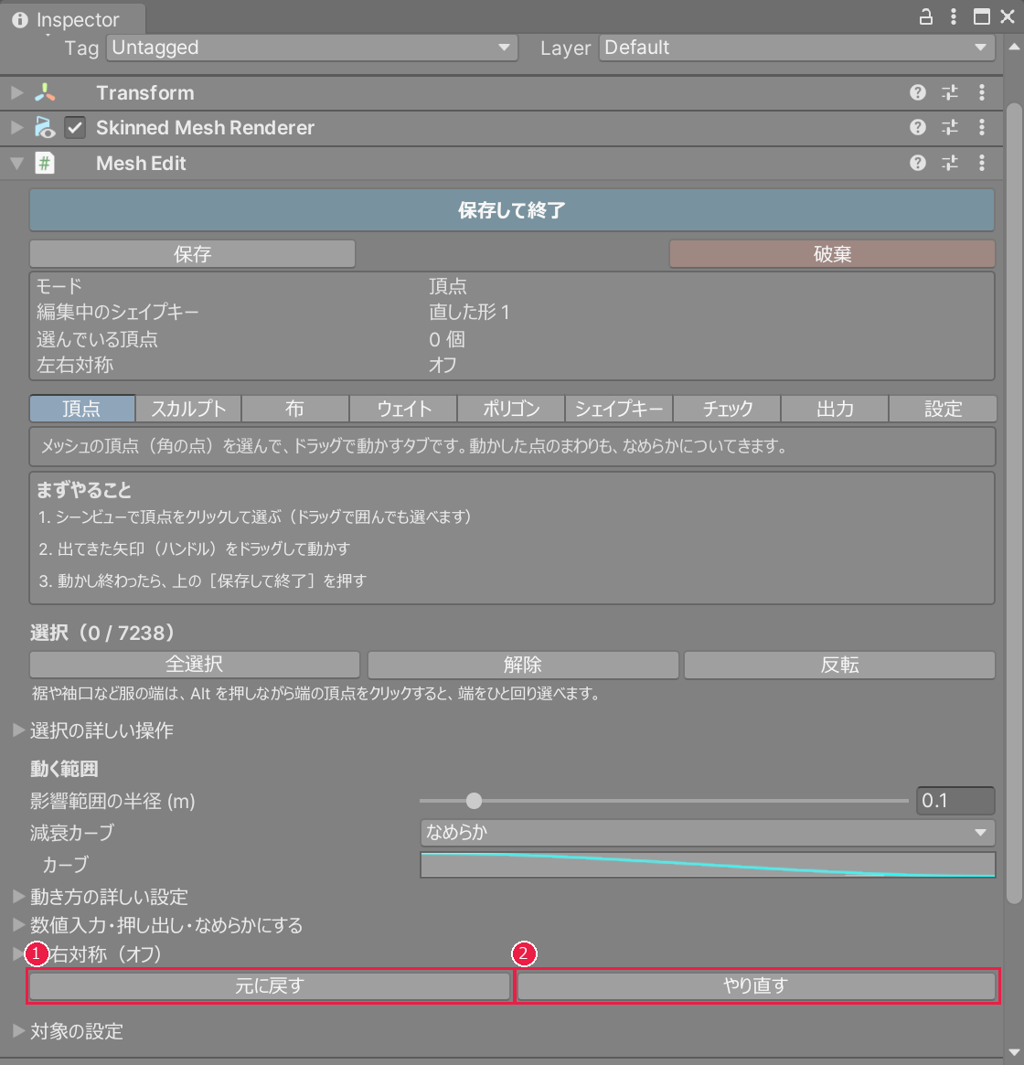
Task: Disable the Skinned Mesh Renderer checkbox
Action: [x=75, y=128]
